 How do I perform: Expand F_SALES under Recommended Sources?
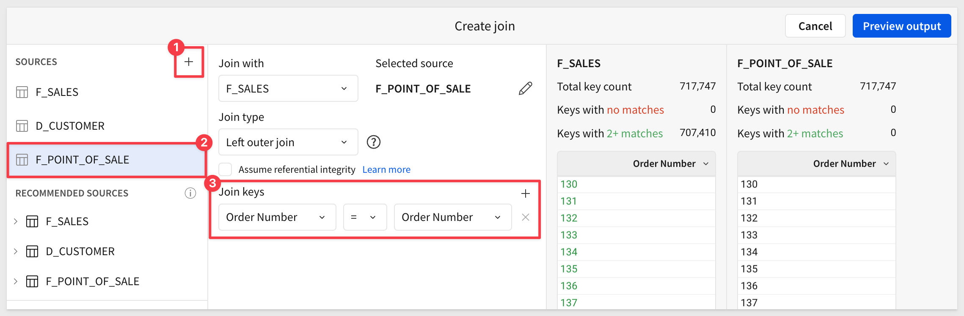[x=16, y=221]
